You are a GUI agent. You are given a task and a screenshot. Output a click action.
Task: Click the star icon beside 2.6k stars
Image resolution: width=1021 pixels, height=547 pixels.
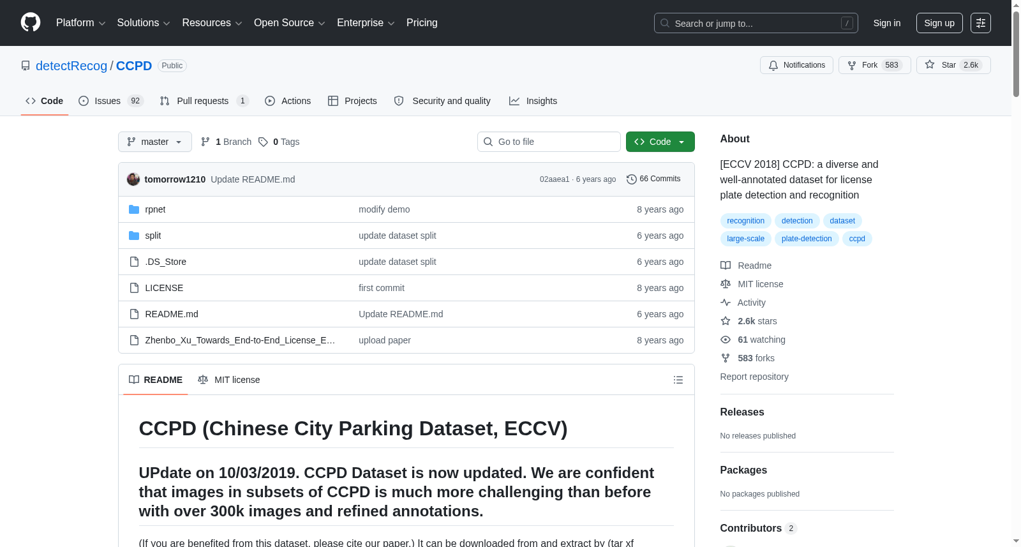726,321
